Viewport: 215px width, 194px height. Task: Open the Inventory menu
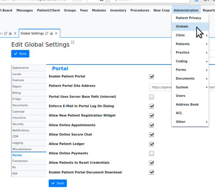(x=118, y=10)
